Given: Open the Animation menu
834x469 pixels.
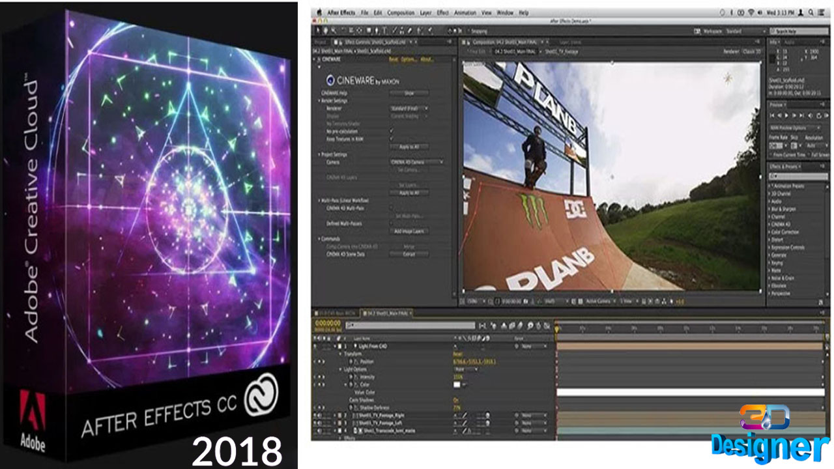Looking at the screenshot, I should (x=465, y=12).
